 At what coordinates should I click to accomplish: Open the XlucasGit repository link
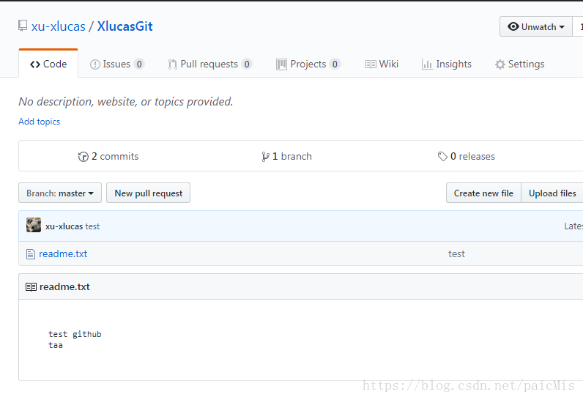pos(125,26)
